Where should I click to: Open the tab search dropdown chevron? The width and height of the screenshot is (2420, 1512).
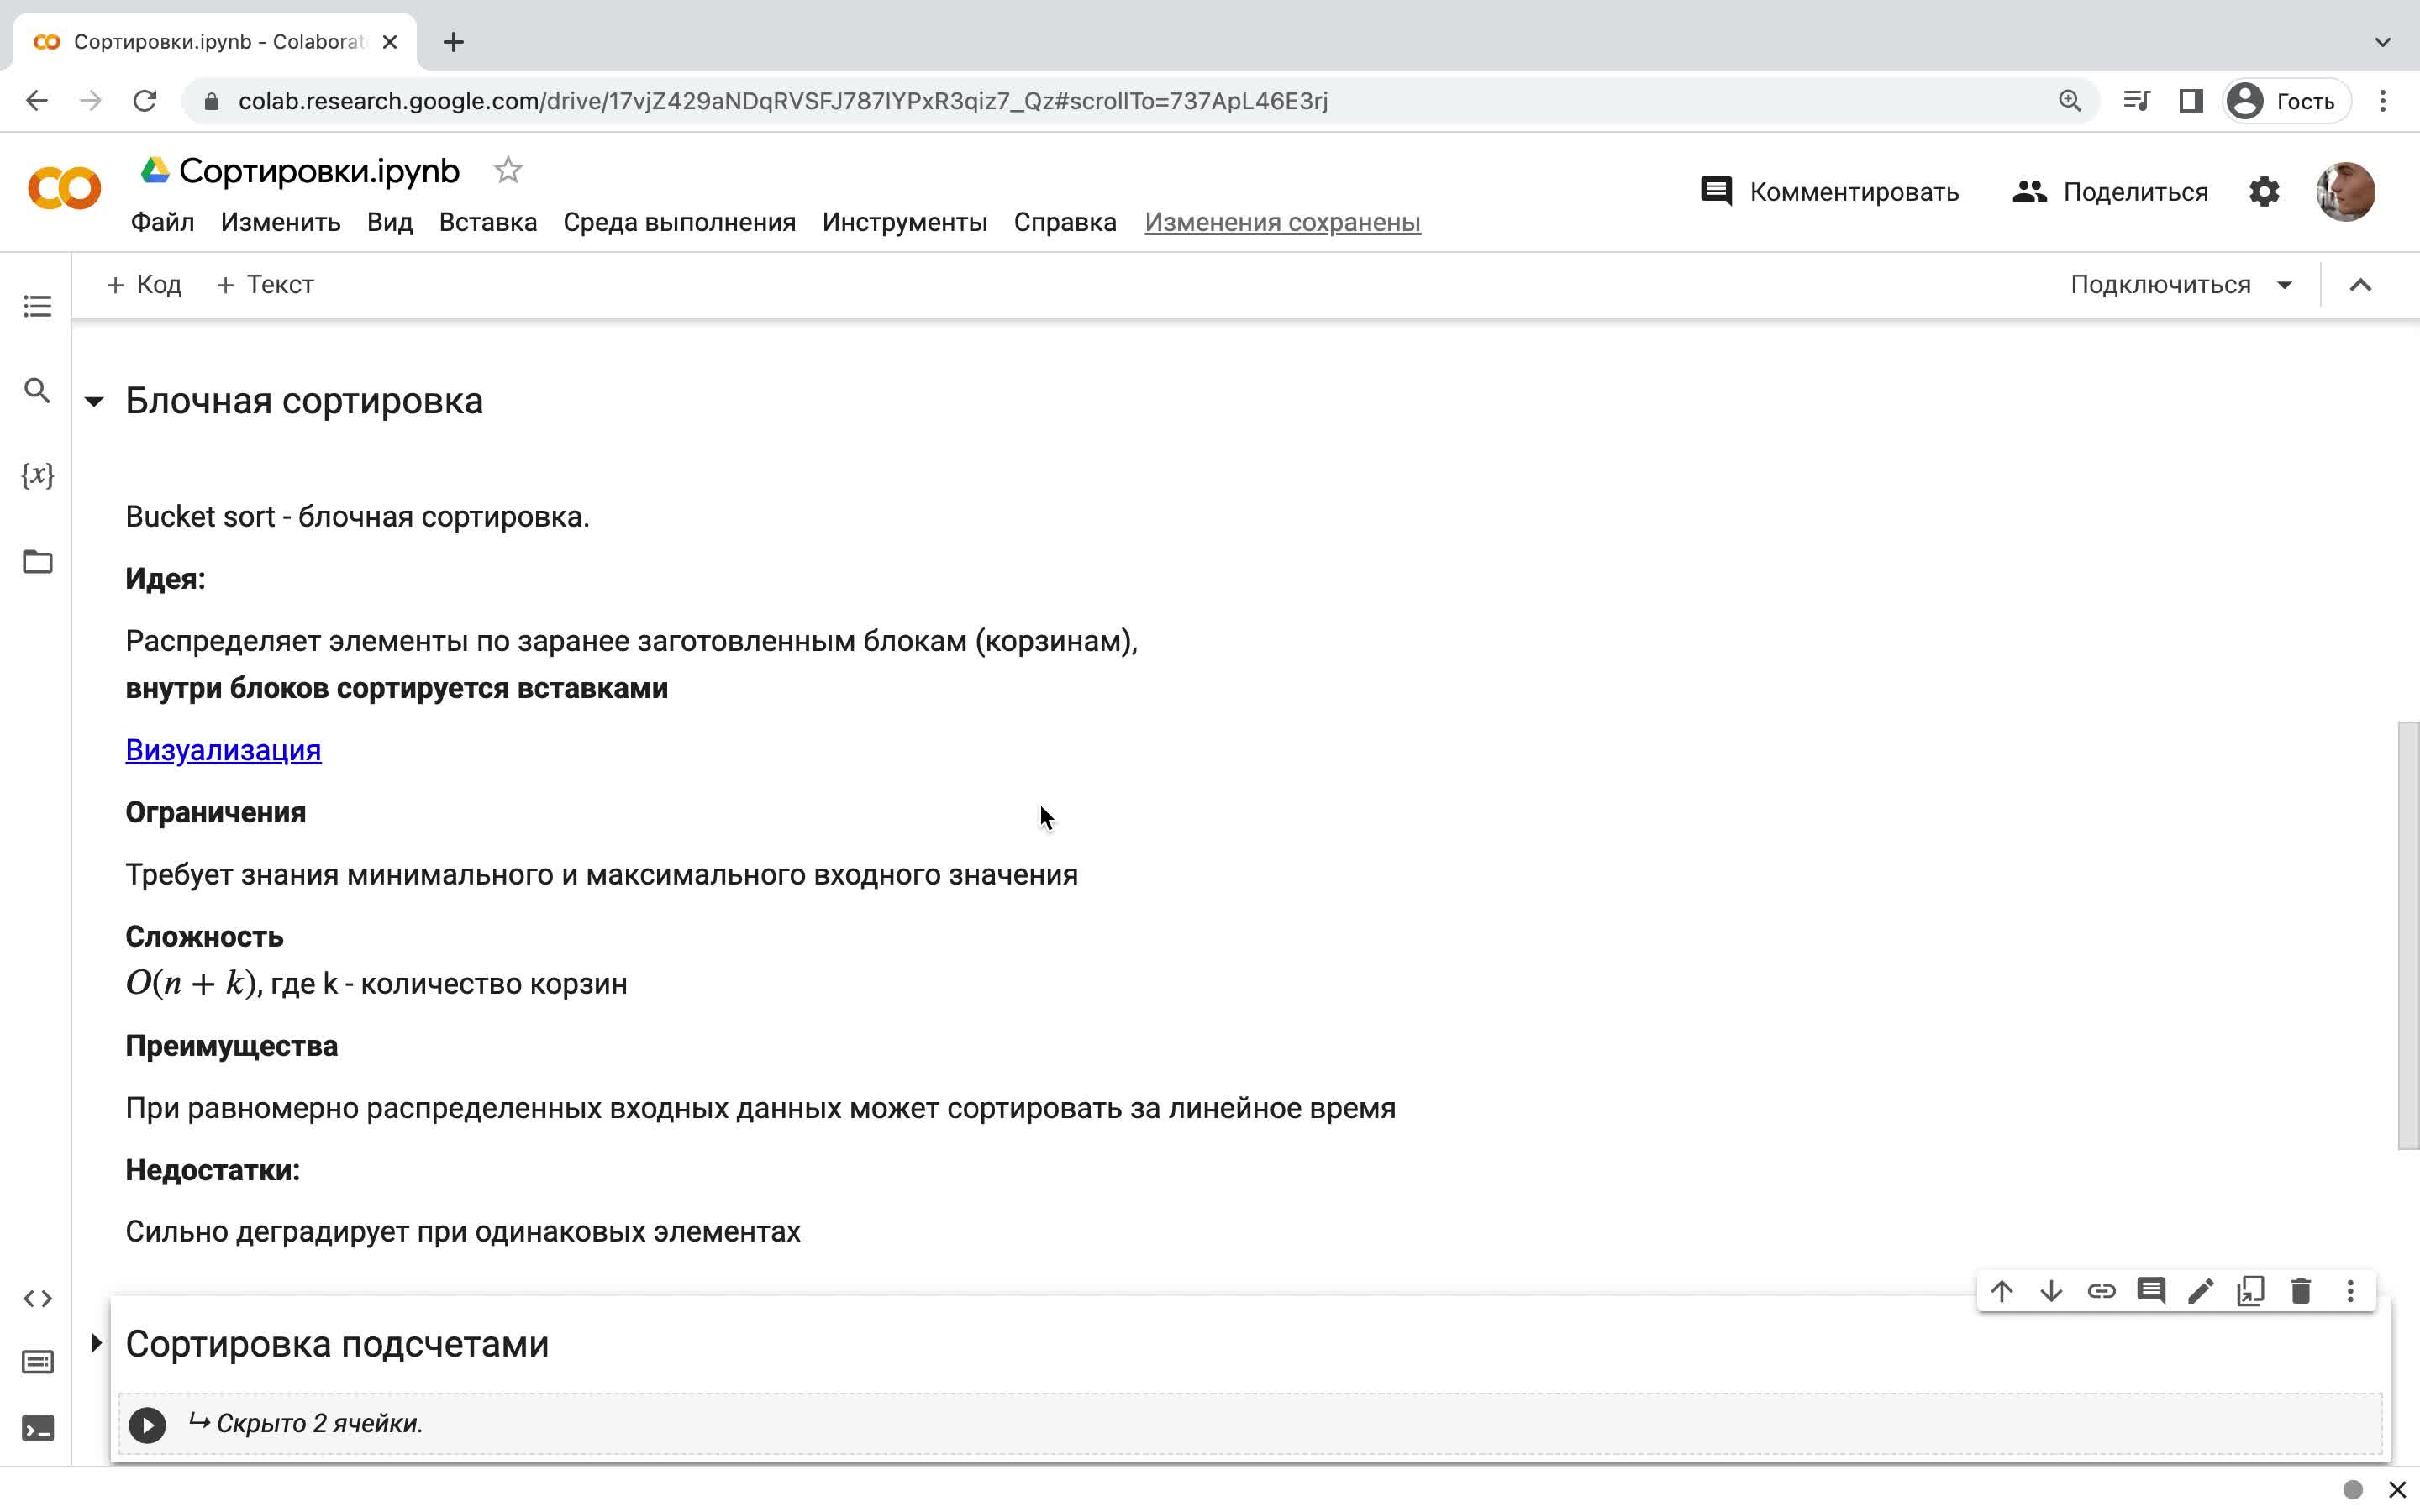pyautogui.click(x=2383, y=42)
